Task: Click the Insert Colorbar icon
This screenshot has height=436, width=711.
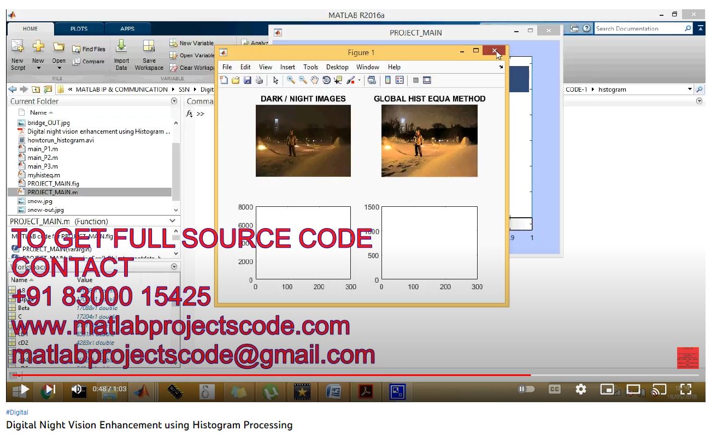Action: pos(388,80)
